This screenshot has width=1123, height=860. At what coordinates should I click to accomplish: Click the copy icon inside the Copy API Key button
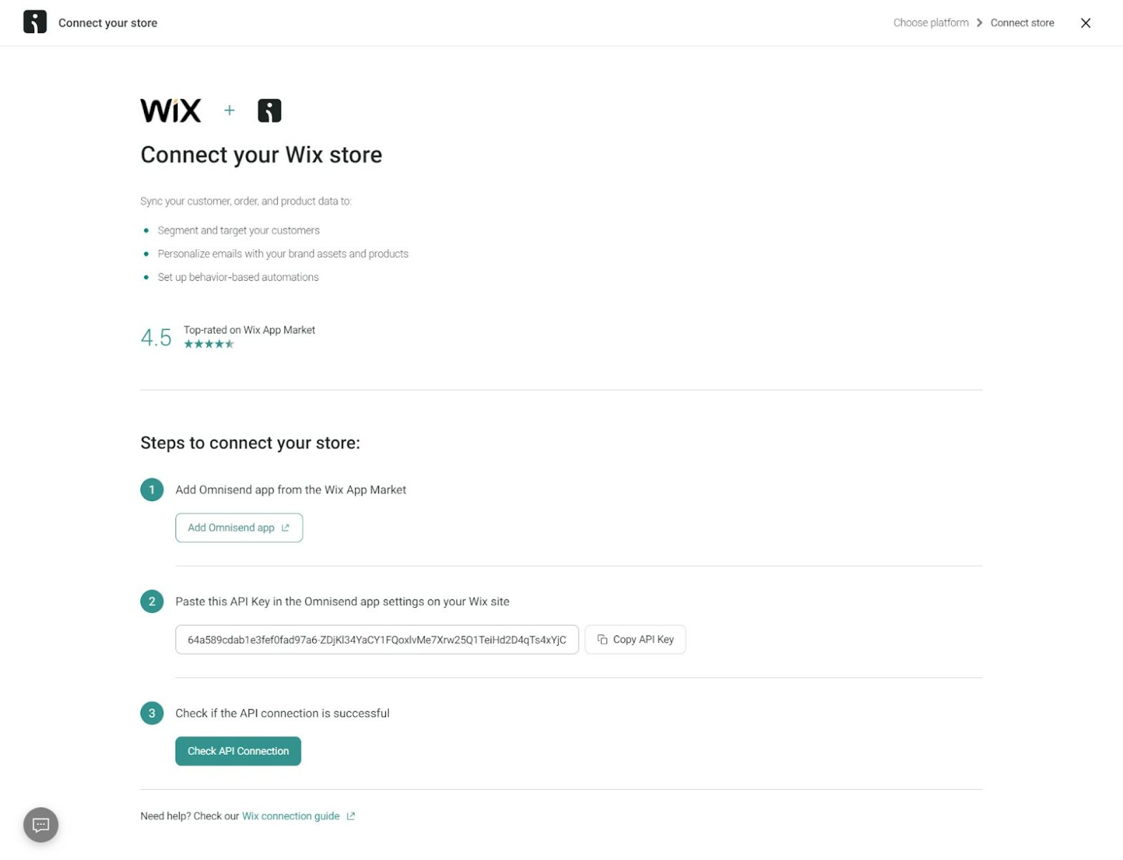(602, 639)
